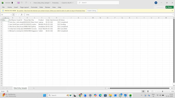Click the Undo arrow icon
This screenshot has height=98, width=175.
click(22, 3)
